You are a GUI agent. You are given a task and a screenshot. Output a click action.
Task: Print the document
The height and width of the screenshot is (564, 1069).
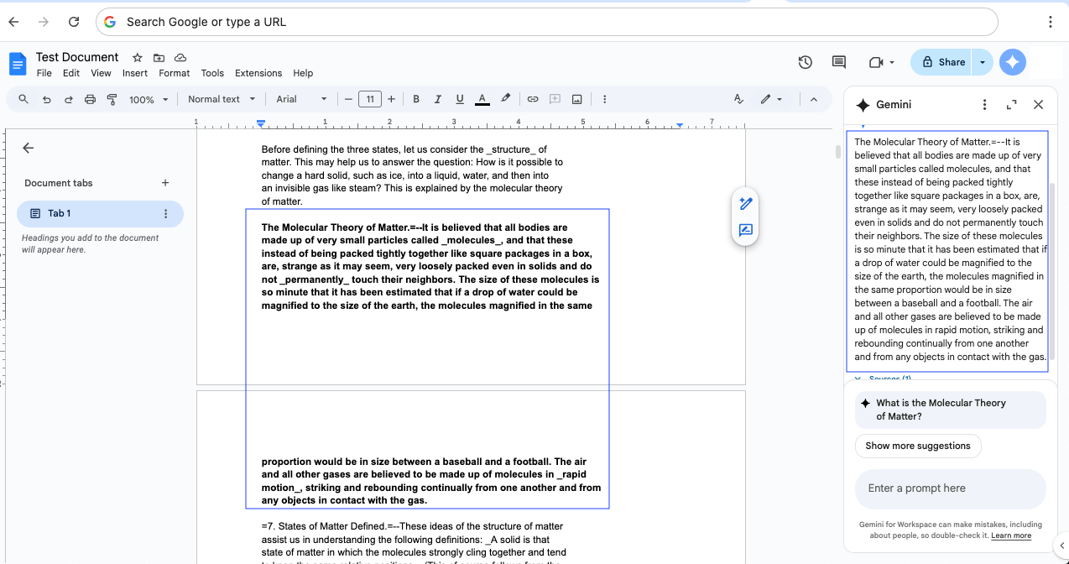coord(90,99)
